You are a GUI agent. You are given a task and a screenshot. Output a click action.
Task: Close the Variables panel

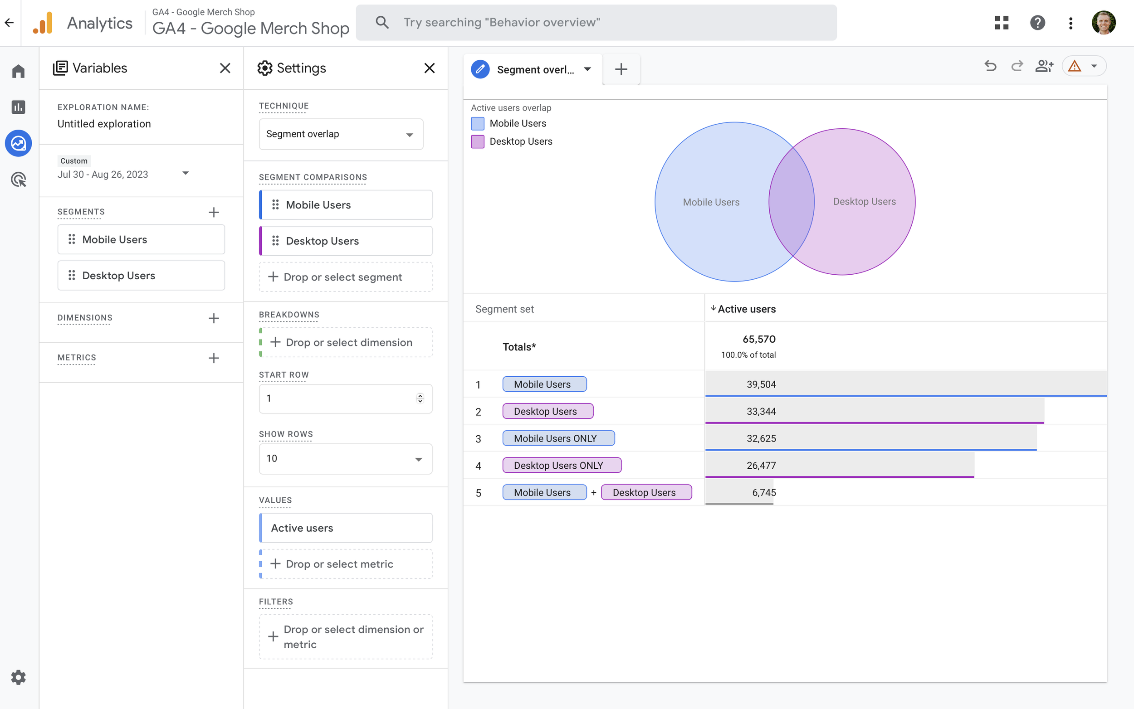[x=225, y=68]
